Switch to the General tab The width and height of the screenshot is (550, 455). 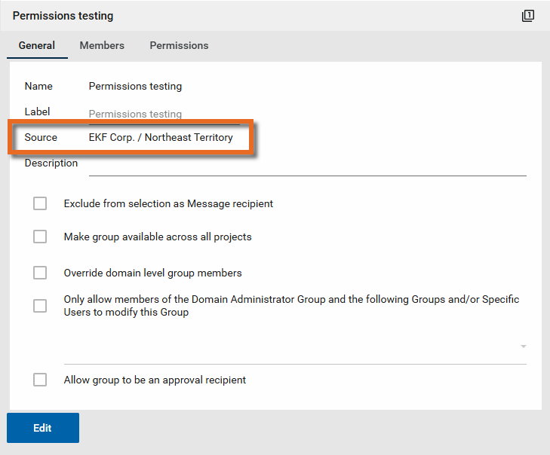tap(37, 45)
